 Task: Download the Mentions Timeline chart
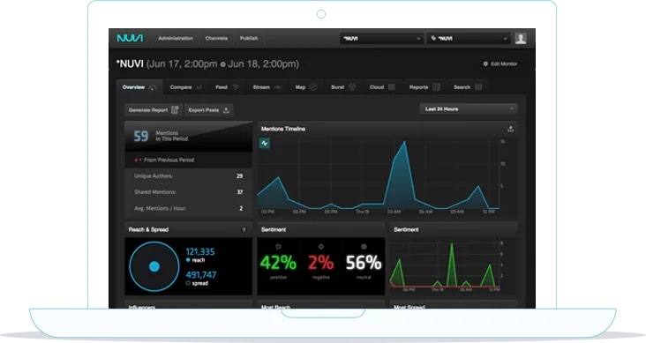(510, 129)
